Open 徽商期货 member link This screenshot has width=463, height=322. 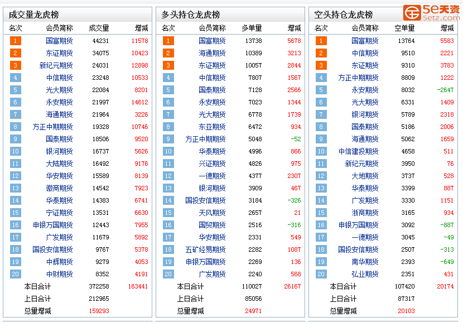(59, 188)
